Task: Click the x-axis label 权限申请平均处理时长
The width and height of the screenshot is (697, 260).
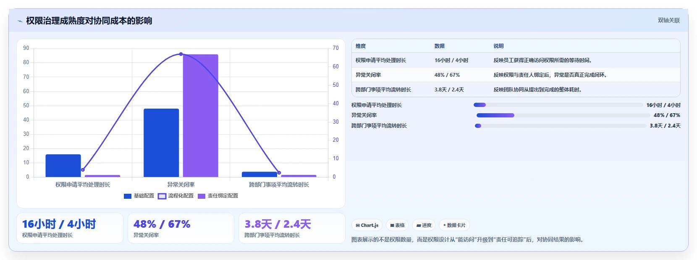Action: pos(83,185)
